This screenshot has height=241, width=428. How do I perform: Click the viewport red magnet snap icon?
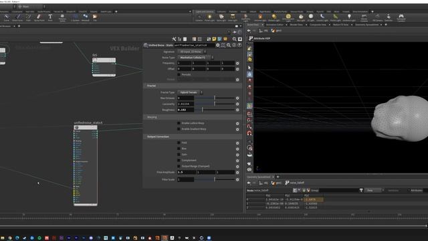249,133
